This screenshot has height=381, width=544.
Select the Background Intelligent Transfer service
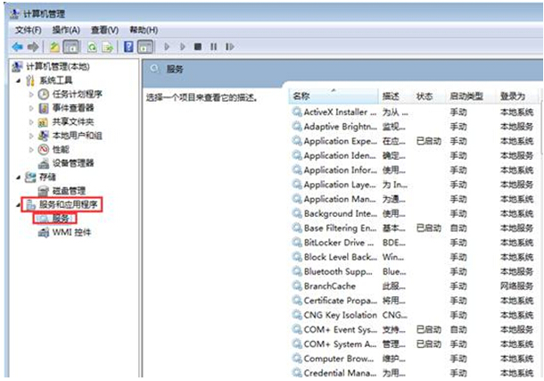pos(413,213)
